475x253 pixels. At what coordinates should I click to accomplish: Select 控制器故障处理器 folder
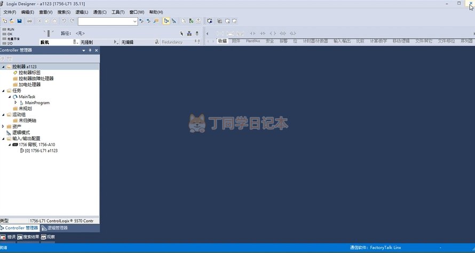point(36,79)
